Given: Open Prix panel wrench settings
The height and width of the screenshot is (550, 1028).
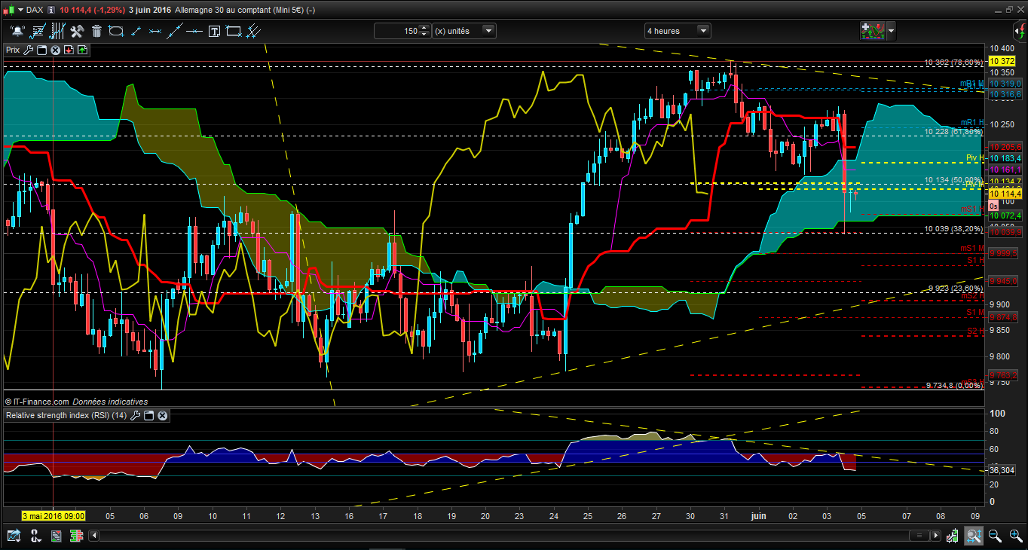Looking at the screenshot, I should 29,50.
